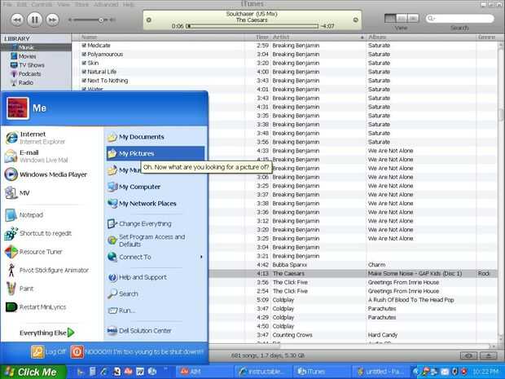Open Help and Support
This screenshot has width=505, height=379.
click(156, 277)
